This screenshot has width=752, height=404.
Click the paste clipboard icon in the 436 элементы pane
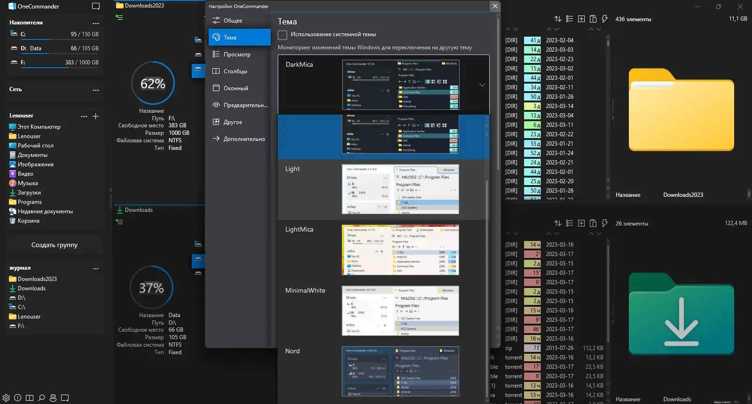click(x=593, y=19)
